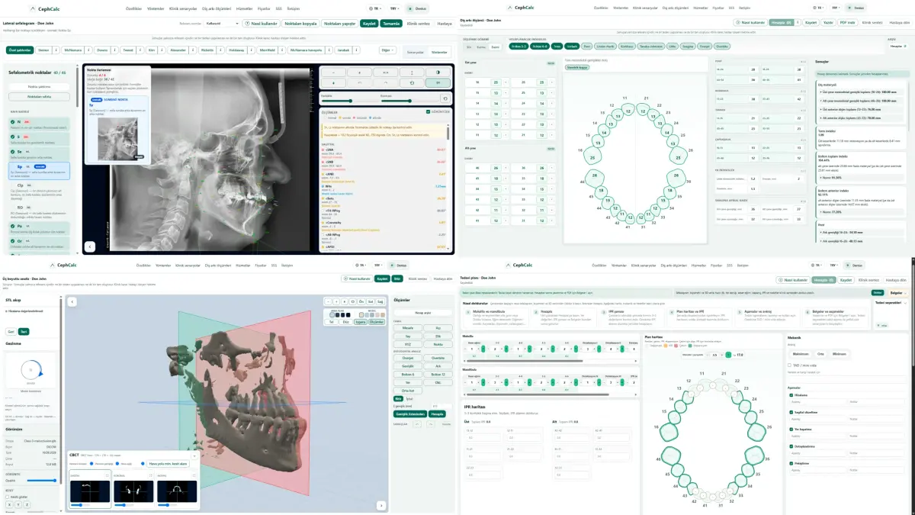Screen dimensions: 915x515
Task: Expand the Koronal slice with its fullscreen icon
Action: [150, 475]
